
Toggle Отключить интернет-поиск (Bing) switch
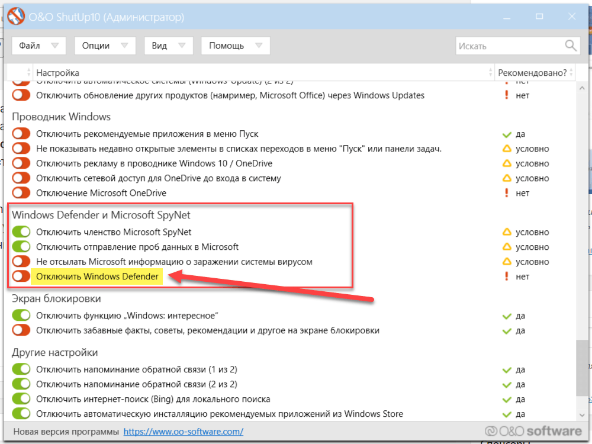(x=21, y=398)
